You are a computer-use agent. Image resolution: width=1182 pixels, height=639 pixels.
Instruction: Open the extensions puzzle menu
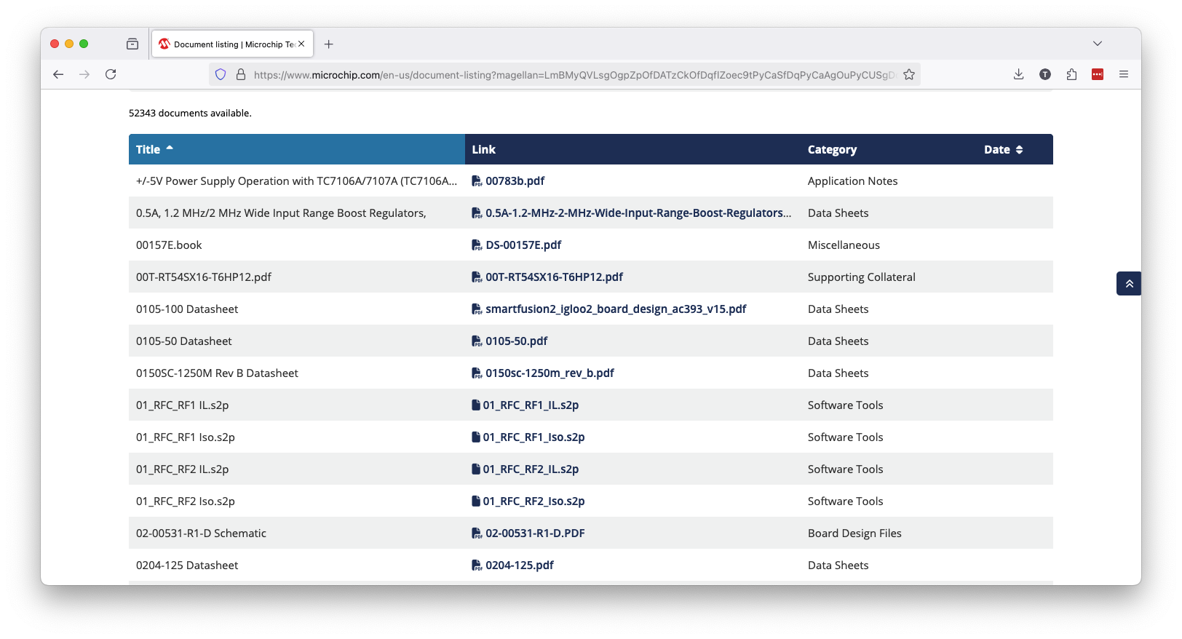coord(1071,74)
